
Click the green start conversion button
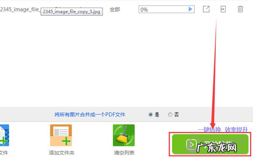point(210,144)
